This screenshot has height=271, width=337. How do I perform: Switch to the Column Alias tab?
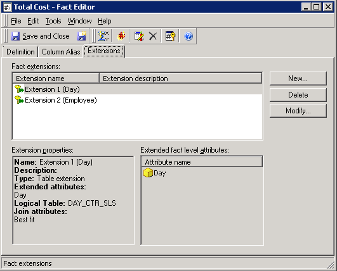[x=61, y=52]
